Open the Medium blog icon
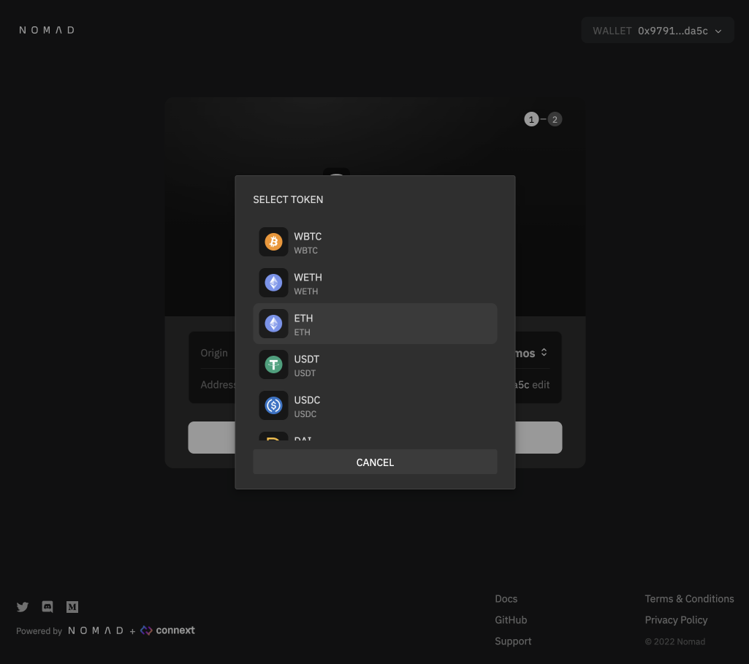 (72, 607)
